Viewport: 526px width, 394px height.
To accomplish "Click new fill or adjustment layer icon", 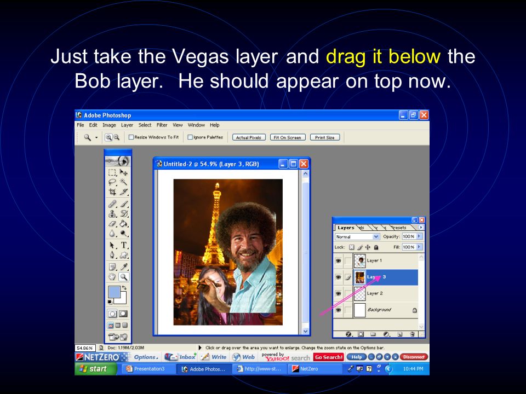I will pos(386,334).
